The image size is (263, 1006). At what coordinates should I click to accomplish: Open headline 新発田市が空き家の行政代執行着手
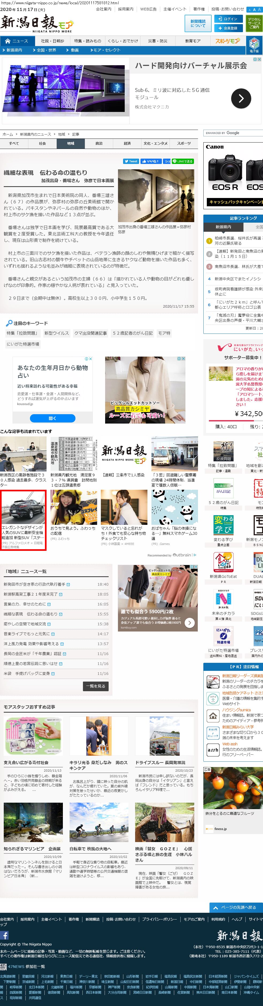(x=34, y=584)
